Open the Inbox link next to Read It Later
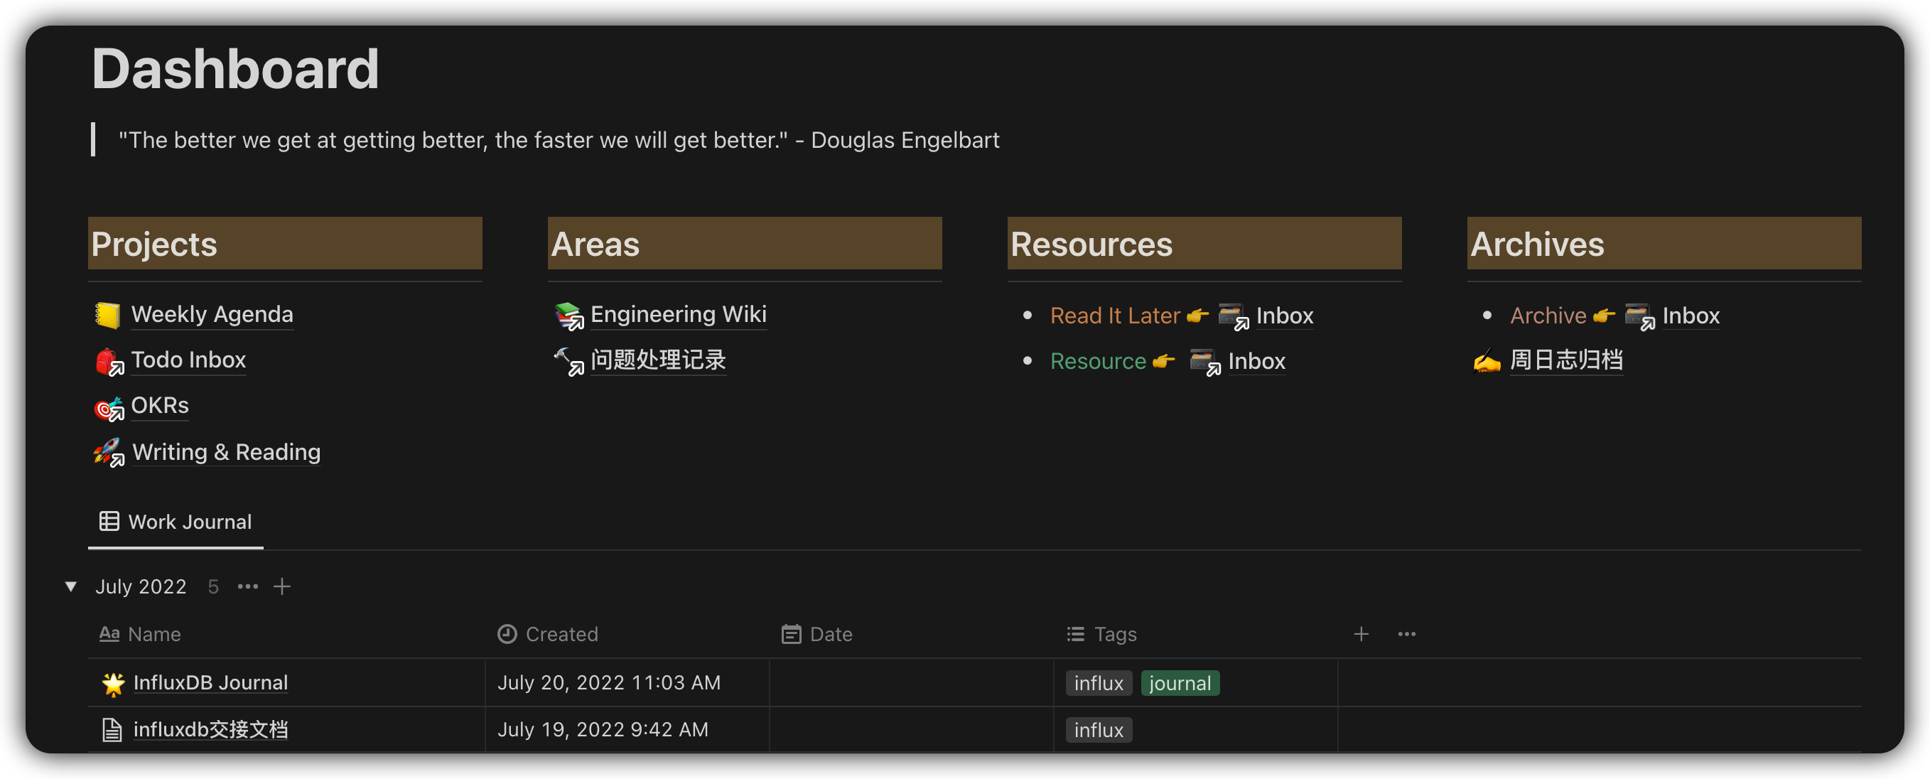 pyautogui.click(x=1283, y=316)
